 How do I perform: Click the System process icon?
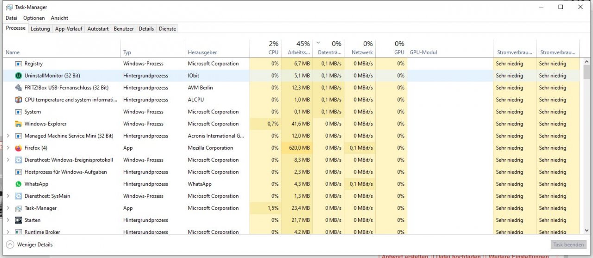[19, 112]
